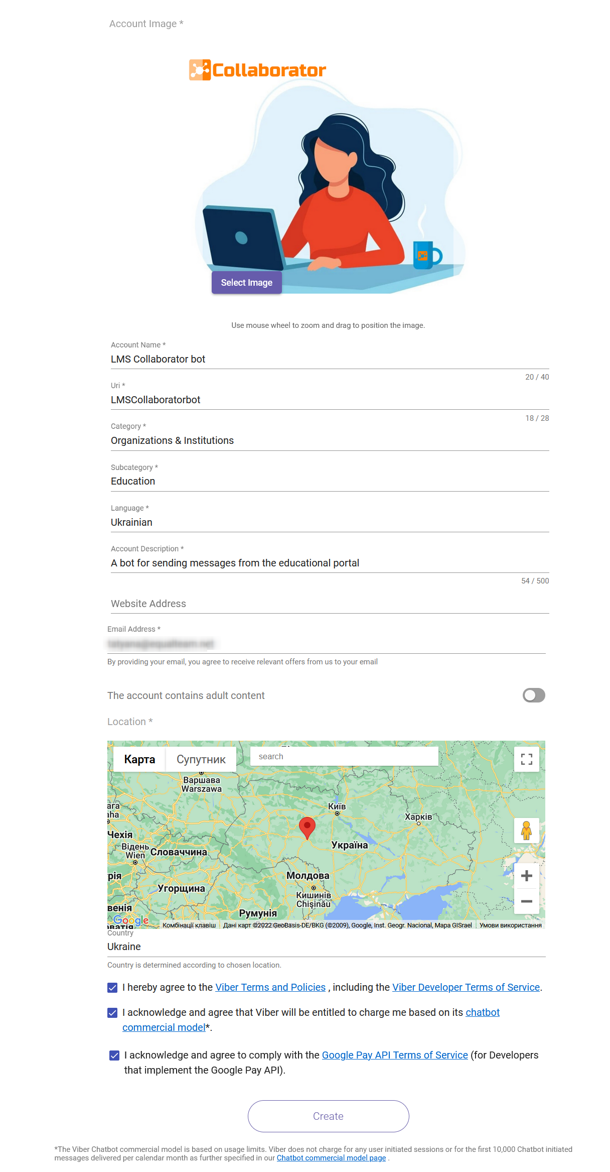Viewport: 610px width, 1172px height.
Task: Click the Словаччина label on the map
Action: (x=179, y=852)
